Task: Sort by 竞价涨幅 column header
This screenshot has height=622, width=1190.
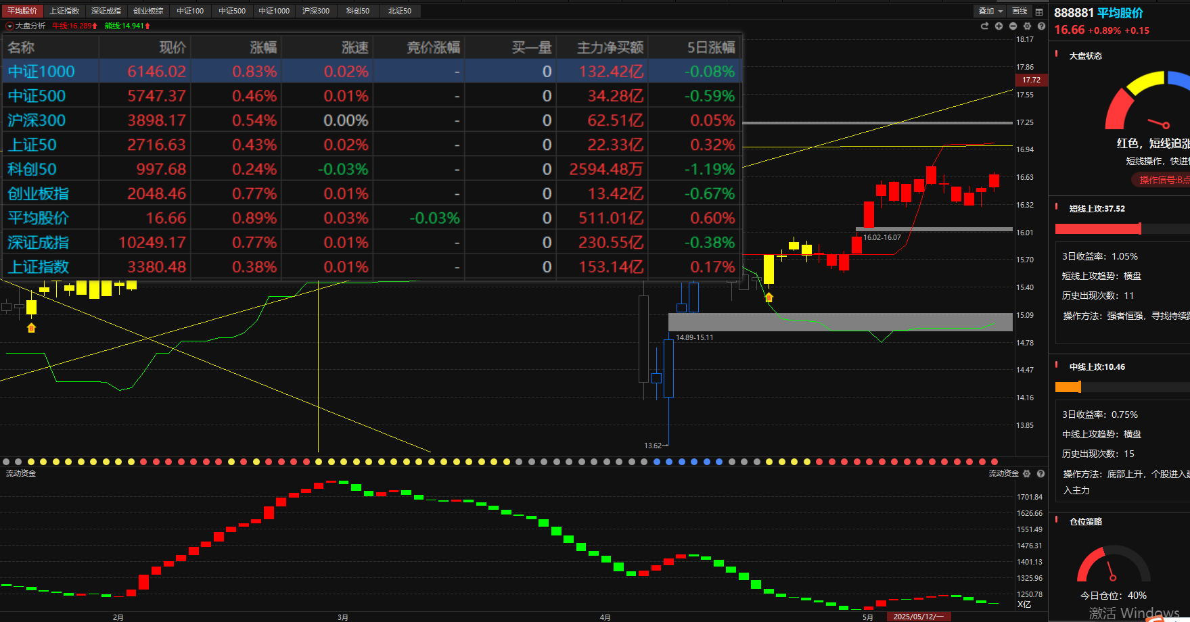Action: tap(419, 47)
